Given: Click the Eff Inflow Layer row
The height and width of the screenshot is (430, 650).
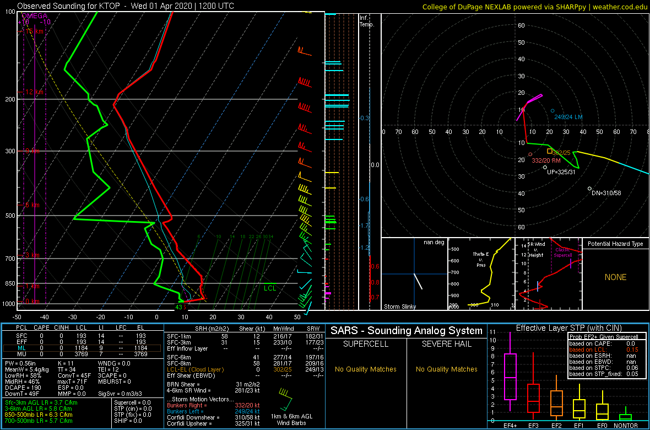Looking at the screenshot, I should coord(245,348).
